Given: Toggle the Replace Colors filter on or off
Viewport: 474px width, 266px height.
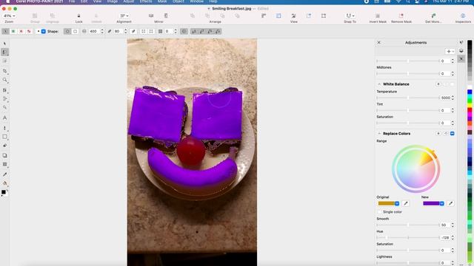Looking at the screenshot, I should pyautogui.click(x=453, y=134).
